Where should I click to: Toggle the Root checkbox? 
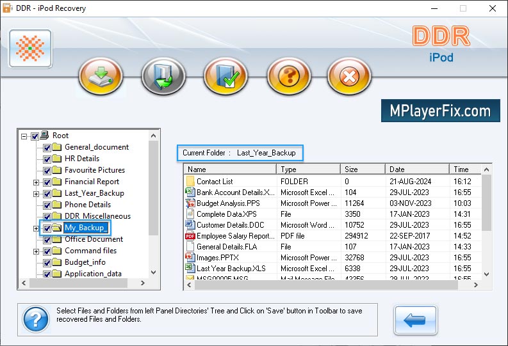35,136
